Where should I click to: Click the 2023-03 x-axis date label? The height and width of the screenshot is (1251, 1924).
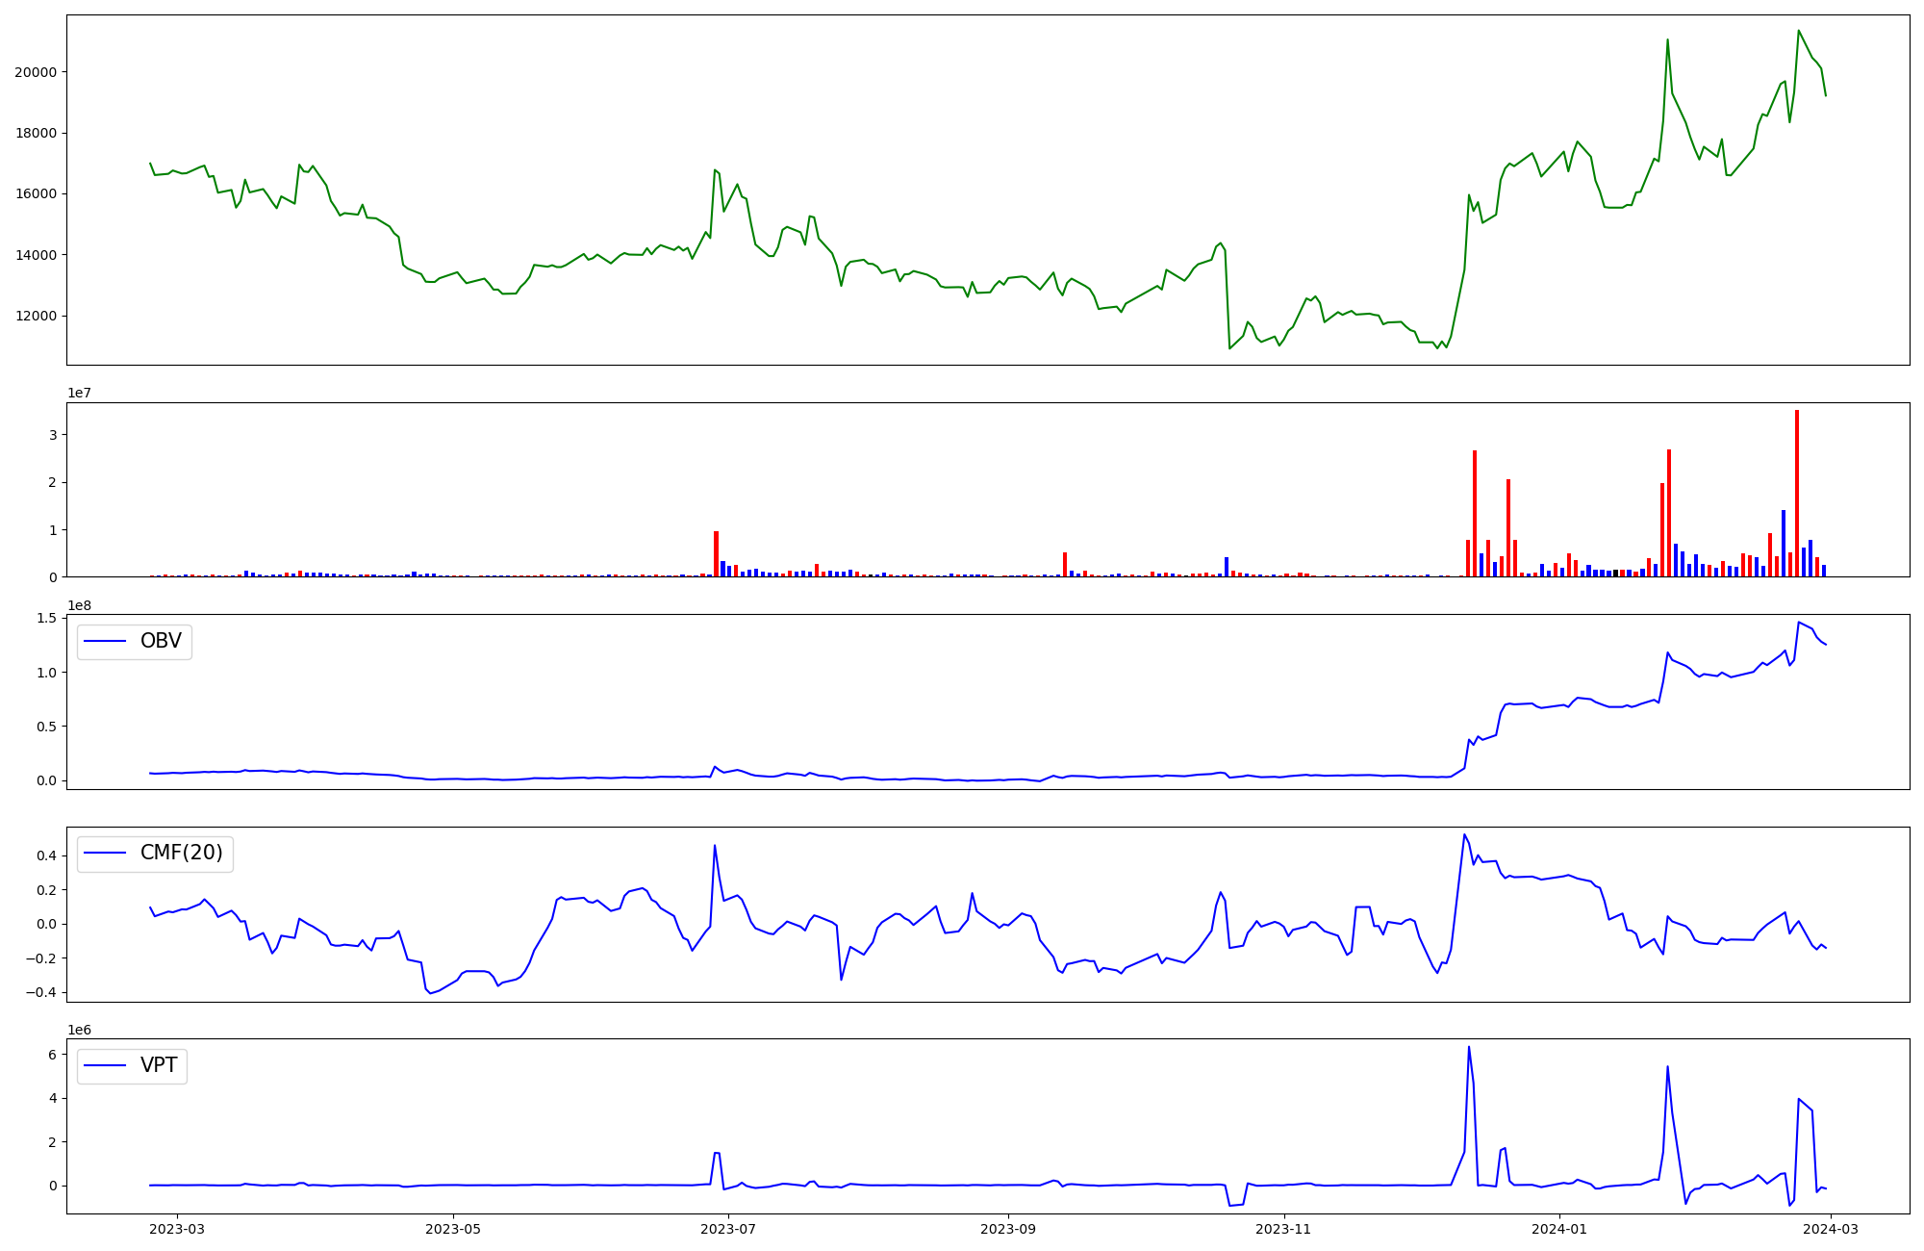[177, 1229]
